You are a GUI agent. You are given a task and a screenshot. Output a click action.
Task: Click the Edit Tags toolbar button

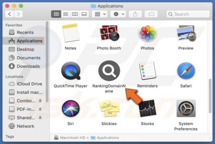(151, 14)
